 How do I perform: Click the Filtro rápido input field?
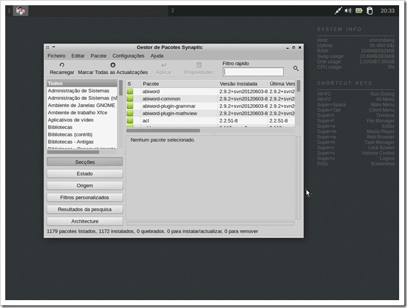click(x=253, y=71)
